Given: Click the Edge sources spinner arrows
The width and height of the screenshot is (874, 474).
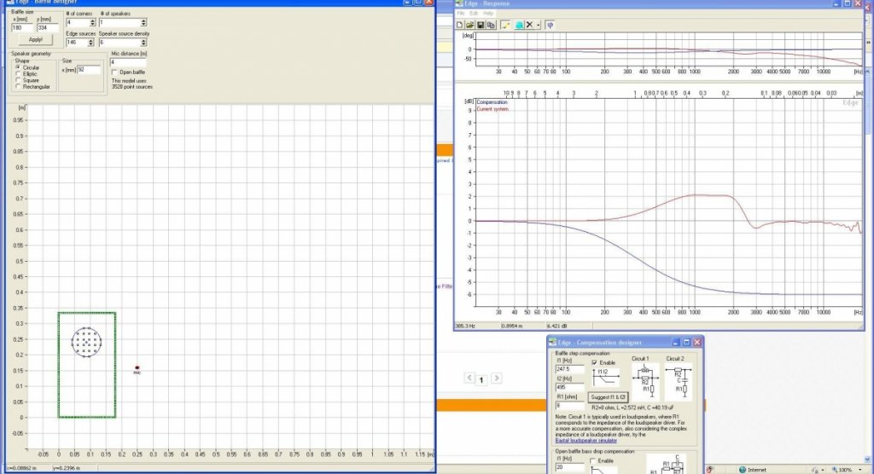Looking at the screenshot, I should [x=90, y=43].
